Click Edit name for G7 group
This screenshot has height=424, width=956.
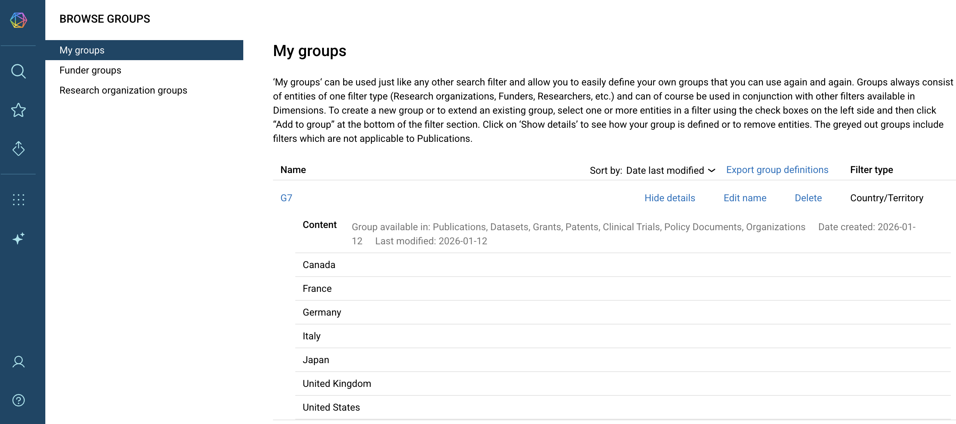pyautogui.click(x=745, y=198)
